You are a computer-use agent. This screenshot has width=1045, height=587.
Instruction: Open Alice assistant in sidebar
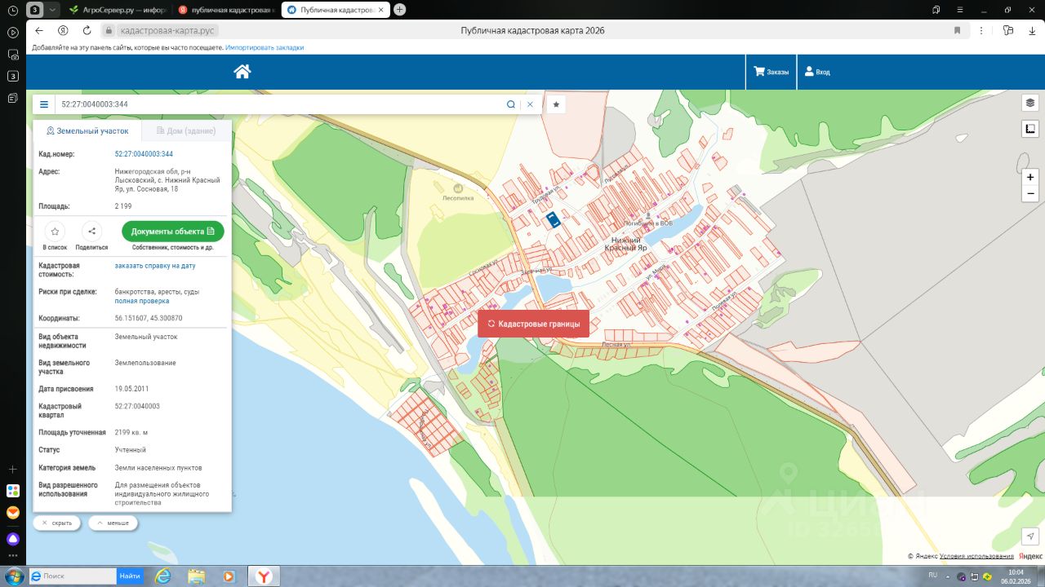click(13, 539)
